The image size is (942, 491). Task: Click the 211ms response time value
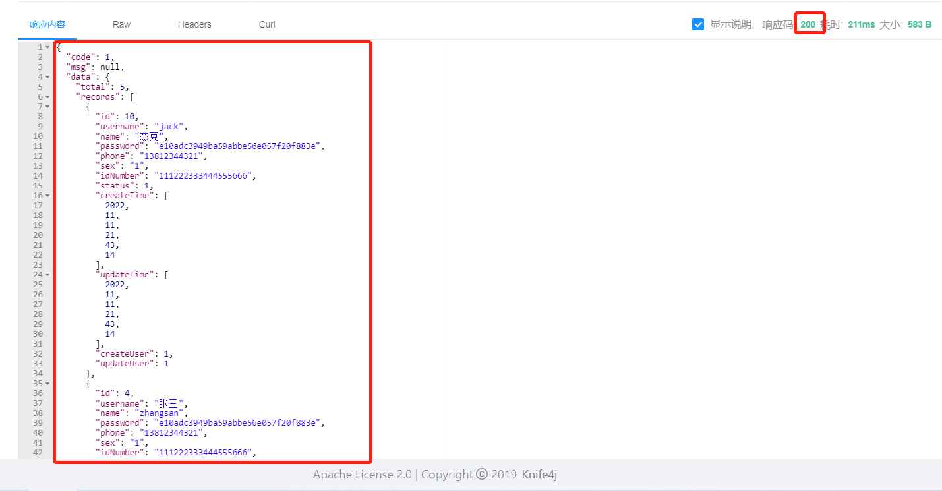point(862,24)
